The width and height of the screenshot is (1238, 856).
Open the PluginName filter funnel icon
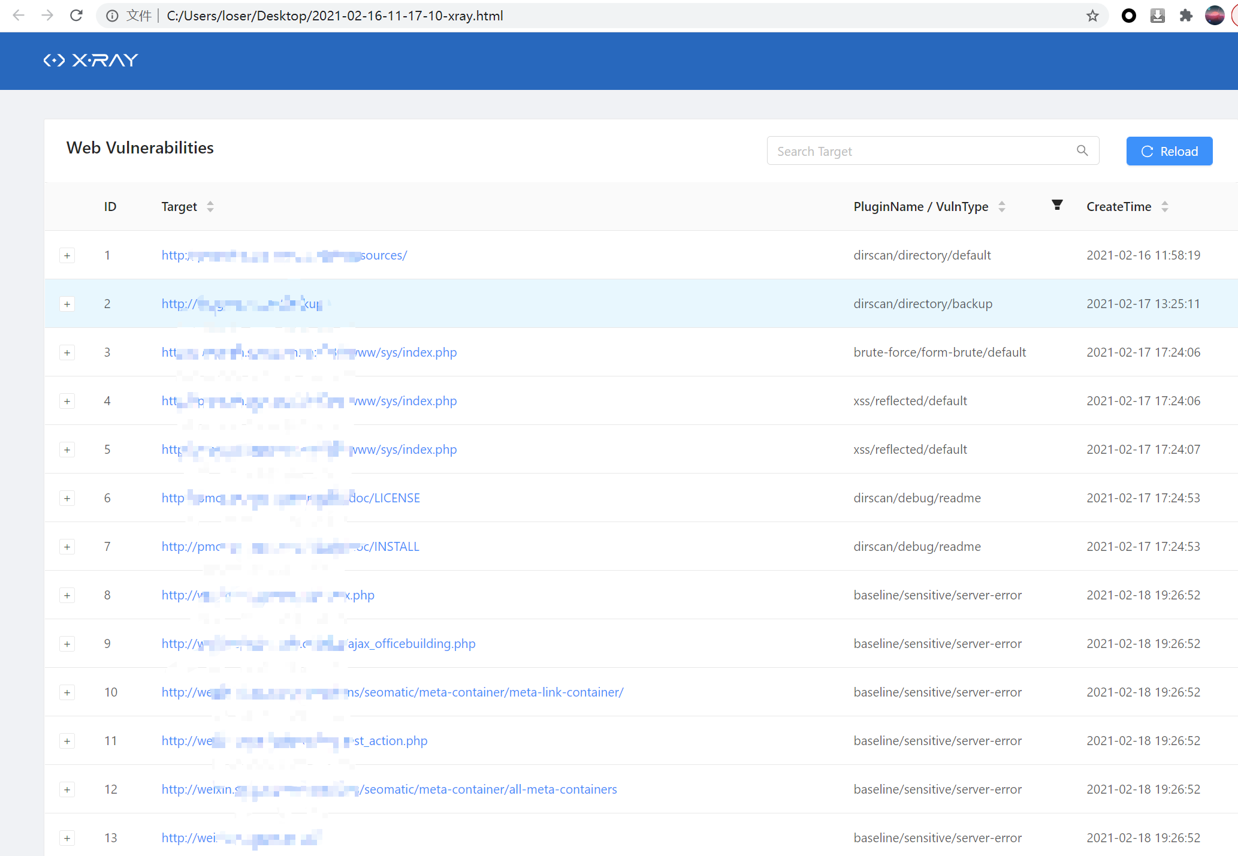point(1057,206)
